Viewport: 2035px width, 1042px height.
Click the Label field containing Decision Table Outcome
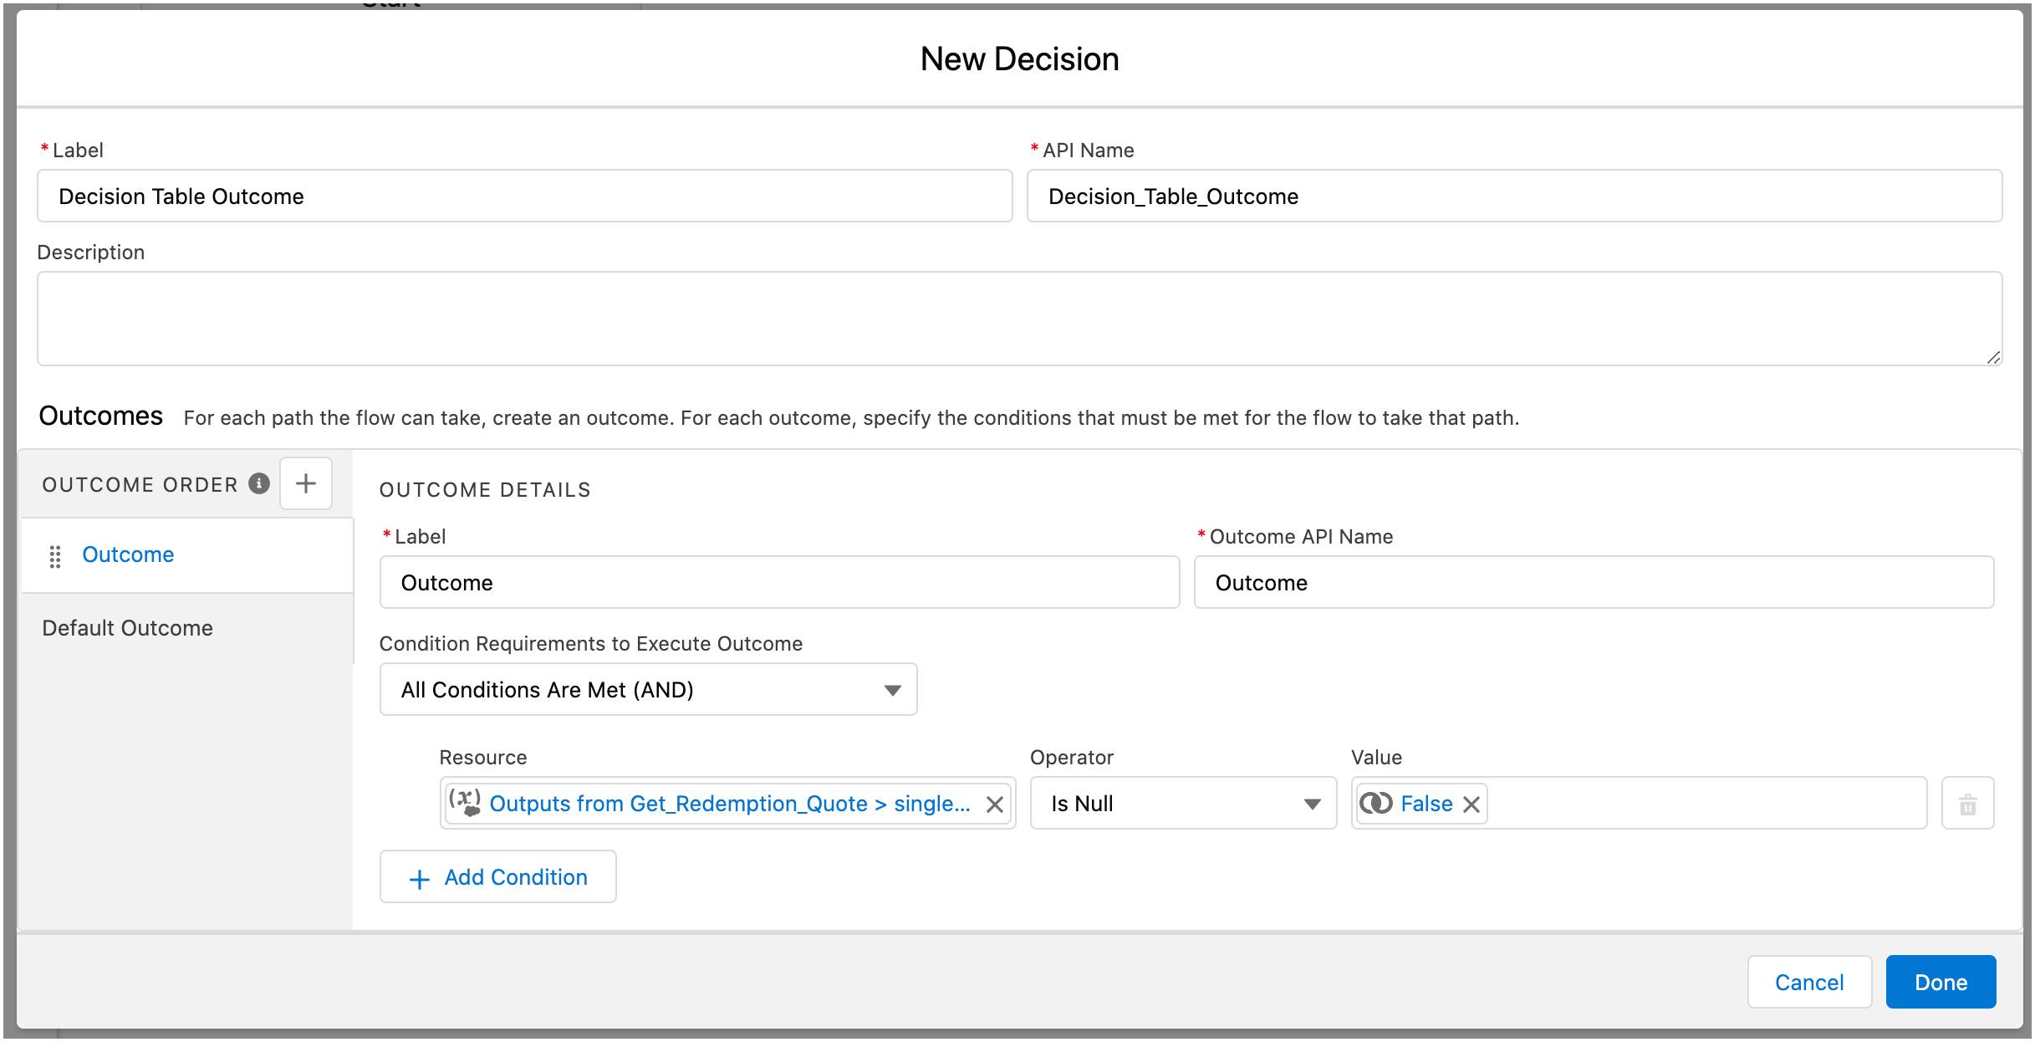525,196
